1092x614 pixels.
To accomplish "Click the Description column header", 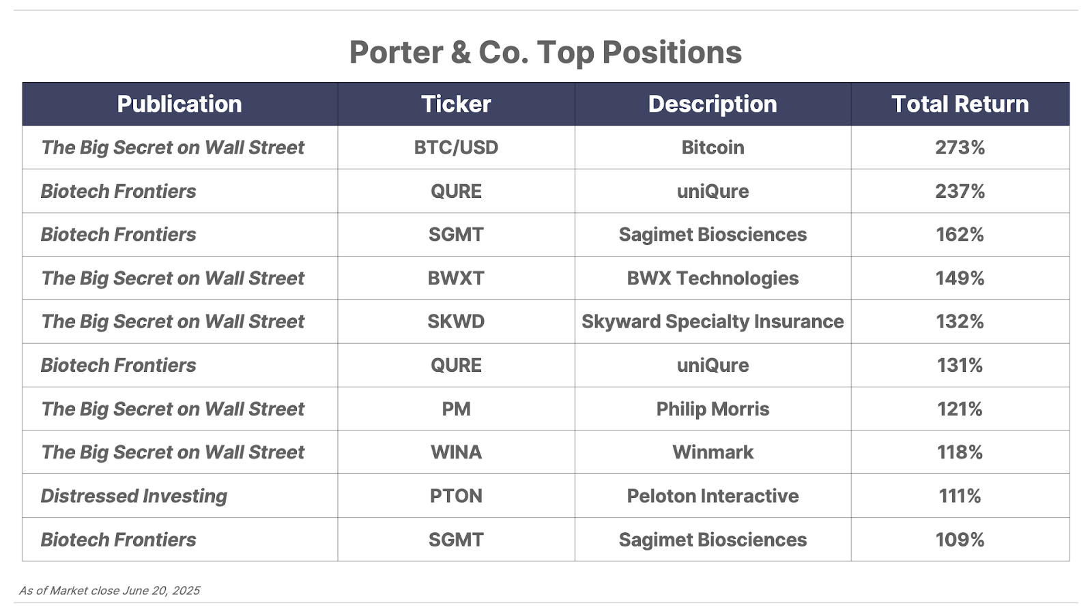I will [x=713, y=104].
